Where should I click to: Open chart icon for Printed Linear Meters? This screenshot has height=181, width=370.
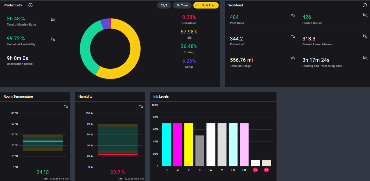365,36
